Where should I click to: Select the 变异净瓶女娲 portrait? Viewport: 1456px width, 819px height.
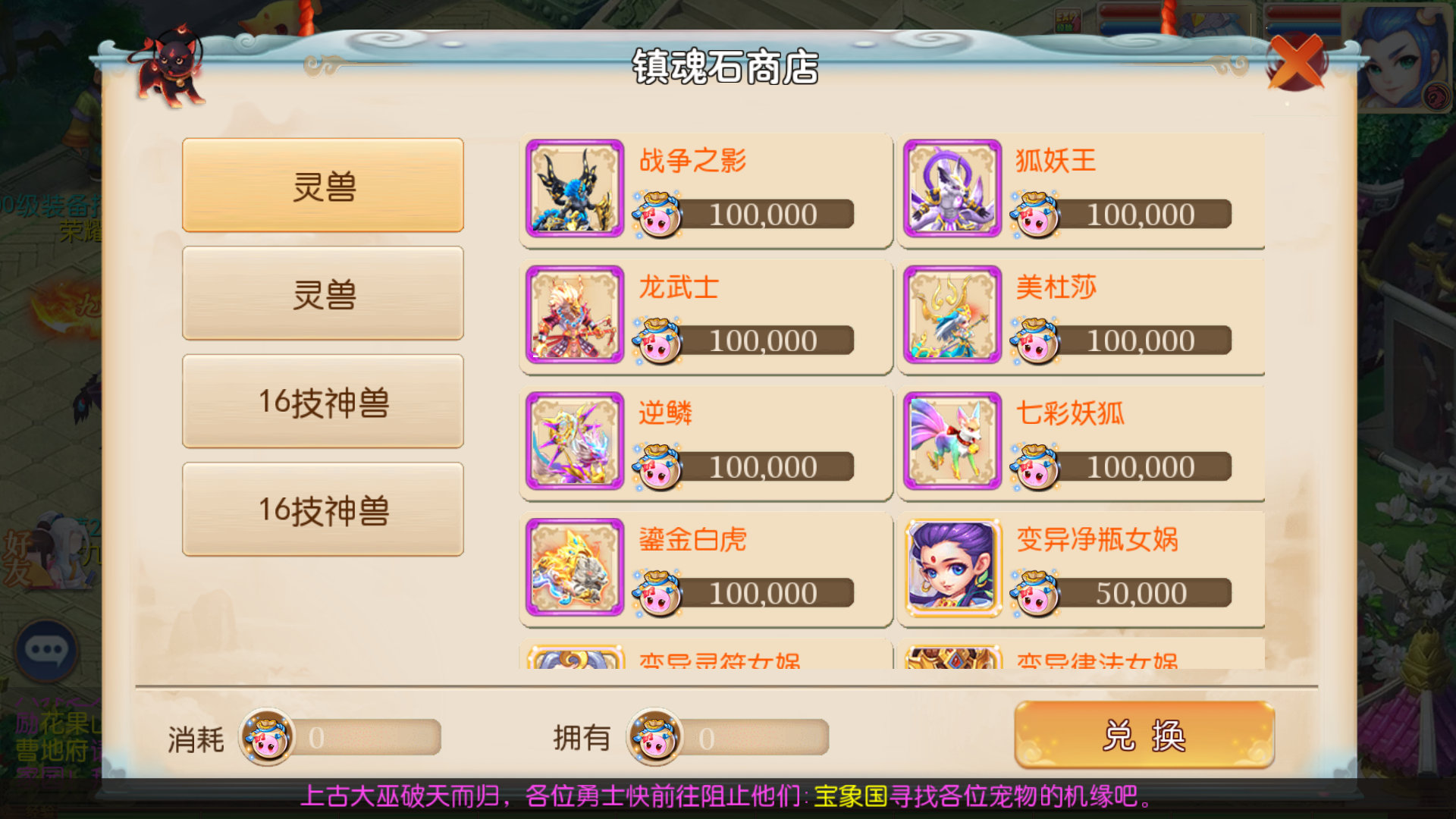(x=952, y=567)
